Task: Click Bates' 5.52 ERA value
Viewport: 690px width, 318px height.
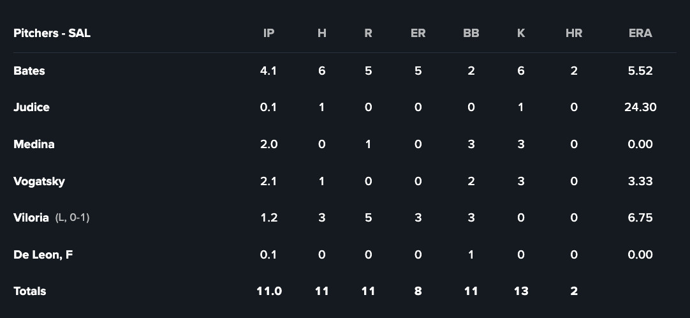Action: pos(640,71)
